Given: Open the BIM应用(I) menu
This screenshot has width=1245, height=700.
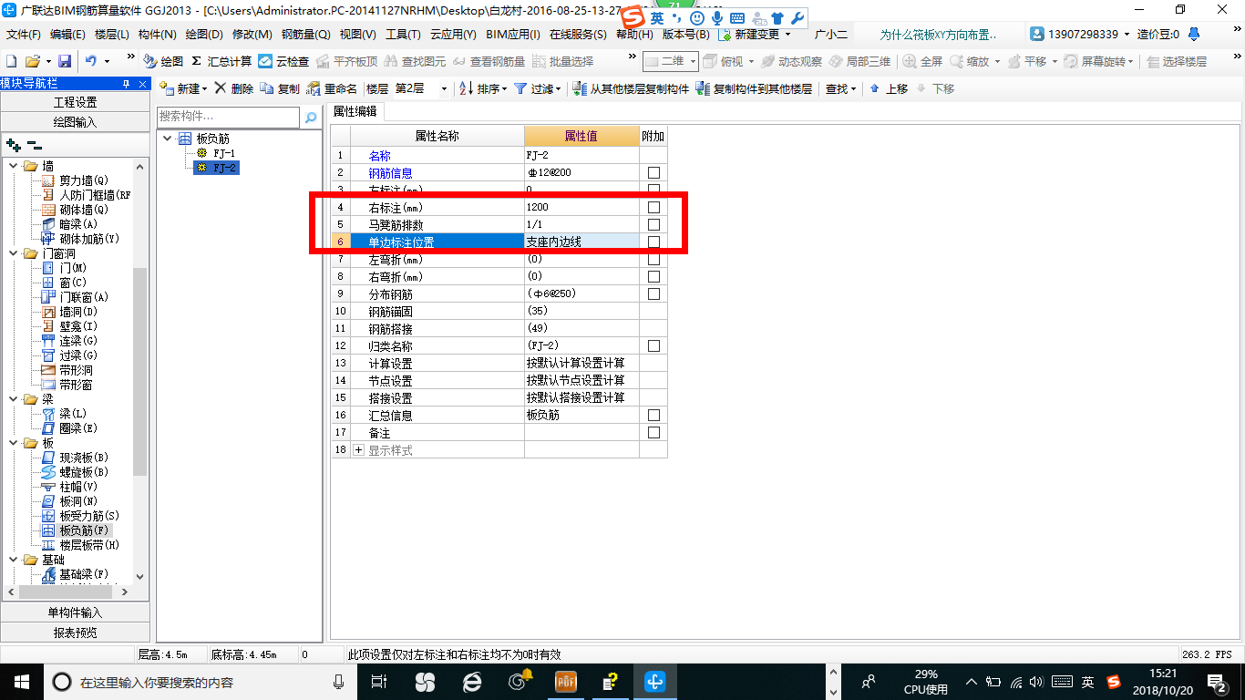Looking at the screenshot, I should tap(513, 35).
